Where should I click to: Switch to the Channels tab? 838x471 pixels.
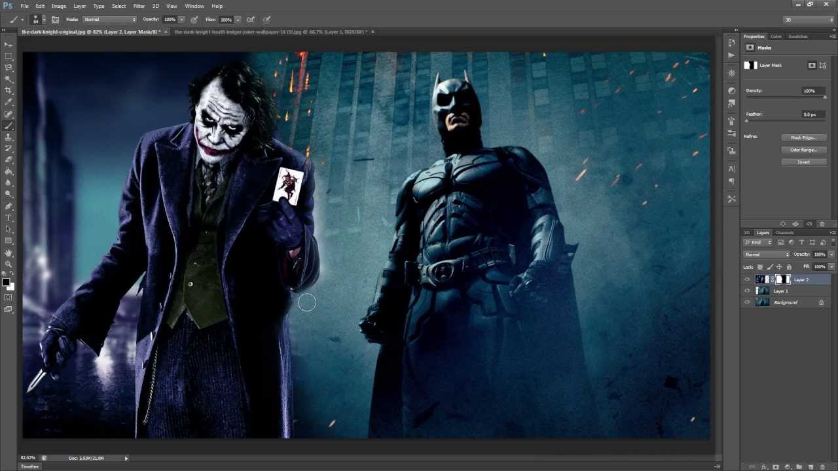pos(784,233)
